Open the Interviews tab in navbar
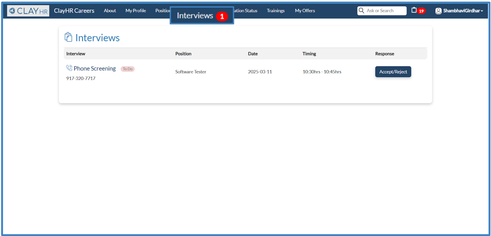 202,16
